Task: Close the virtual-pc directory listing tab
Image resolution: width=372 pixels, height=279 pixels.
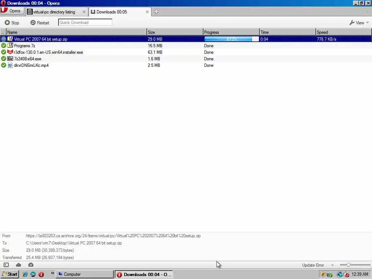Action: click(x=84, y=12)
